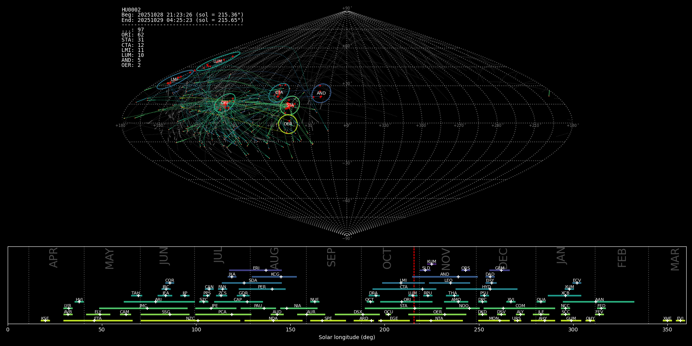Click the LYR shower label in timeline
Viewport: 692px width, 346px height.
click(68, 306)
